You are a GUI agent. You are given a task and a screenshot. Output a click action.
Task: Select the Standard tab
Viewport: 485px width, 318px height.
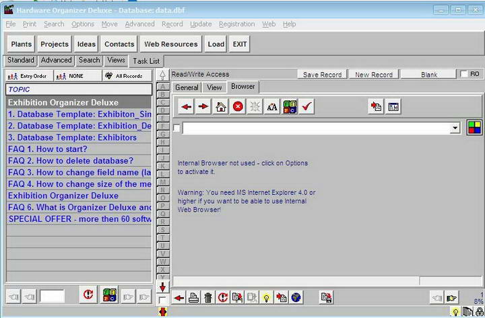[x=21, y=61]
